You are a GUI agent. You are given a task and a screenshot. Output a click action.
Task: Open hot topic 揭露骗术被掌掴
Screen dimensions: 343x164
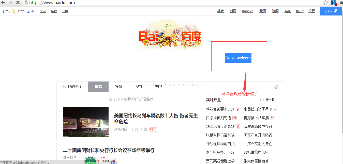tap(256, 118)
